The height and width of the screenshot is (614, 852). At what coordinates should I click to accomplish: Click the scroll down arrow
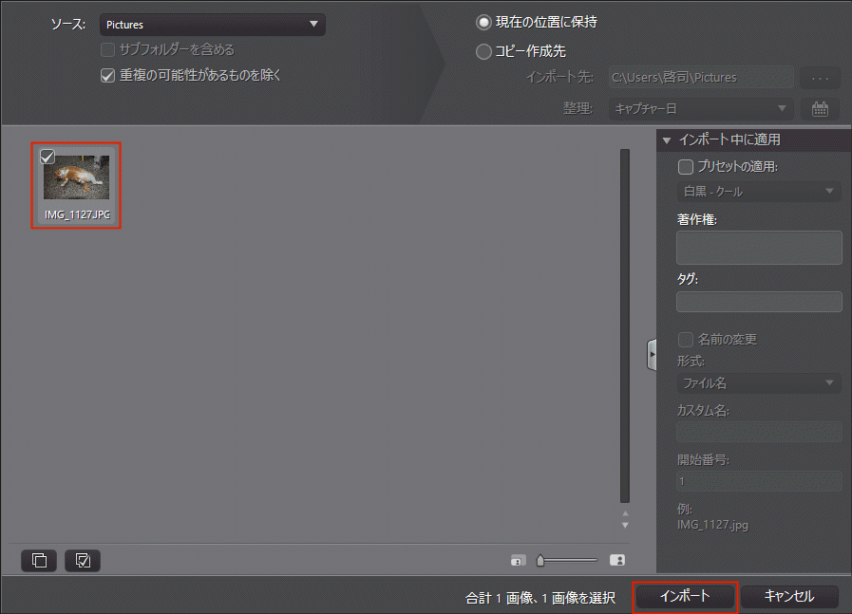625,526
